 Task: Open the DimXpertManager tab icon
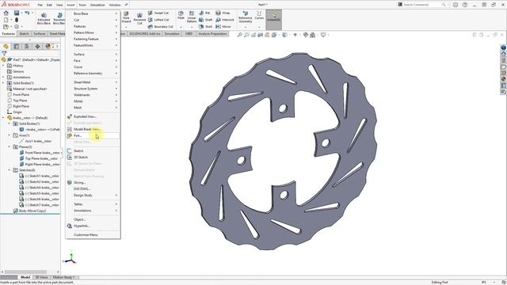coord(37,47)
